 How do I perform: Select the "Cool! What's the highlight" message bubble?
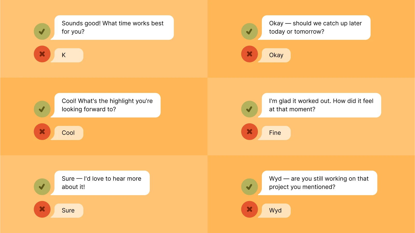[x=107, y=105]
